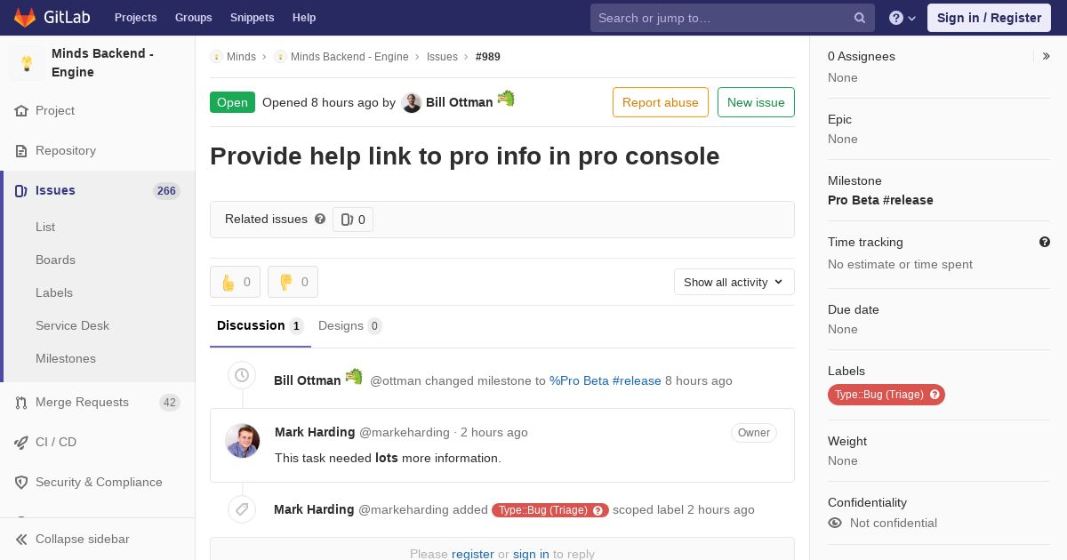Click the @ottman username in activity
The image size is (1067, 560).
pos(396,381)
